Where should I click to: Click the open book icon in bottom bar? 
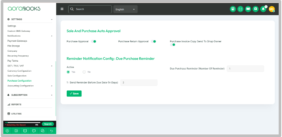pyautogui.click(x=25, y=131)
